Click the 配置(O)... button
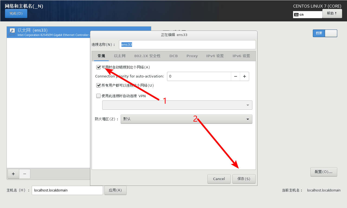The image size is (347, 208). [x=324, y=172]
